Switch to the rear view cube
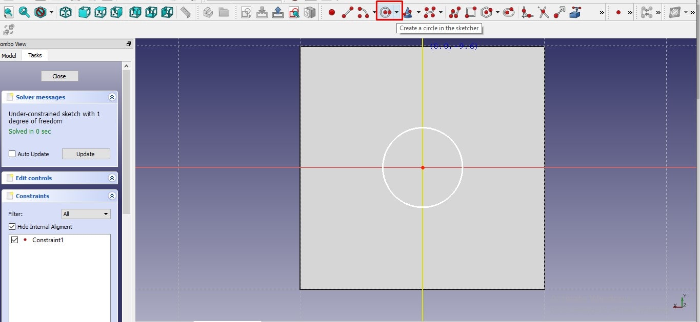The height and width of the screenshot is (322, 700). [135, 12]
